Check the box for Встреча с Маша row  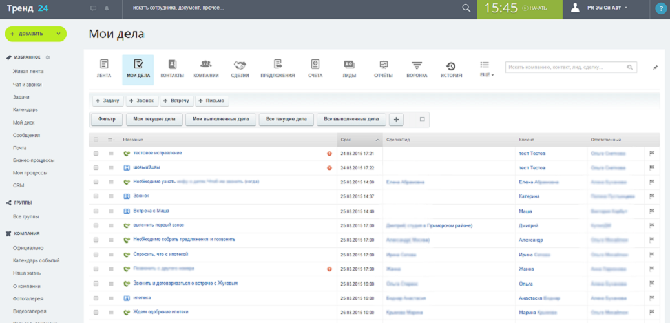point(96,211)
